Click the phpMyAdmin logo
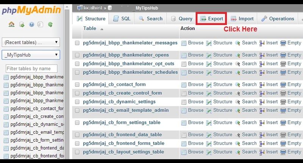 point(31,10)
